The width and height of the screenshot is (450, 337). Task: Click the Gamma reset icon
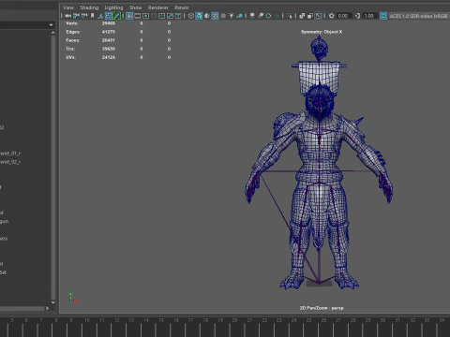(357, 16)
